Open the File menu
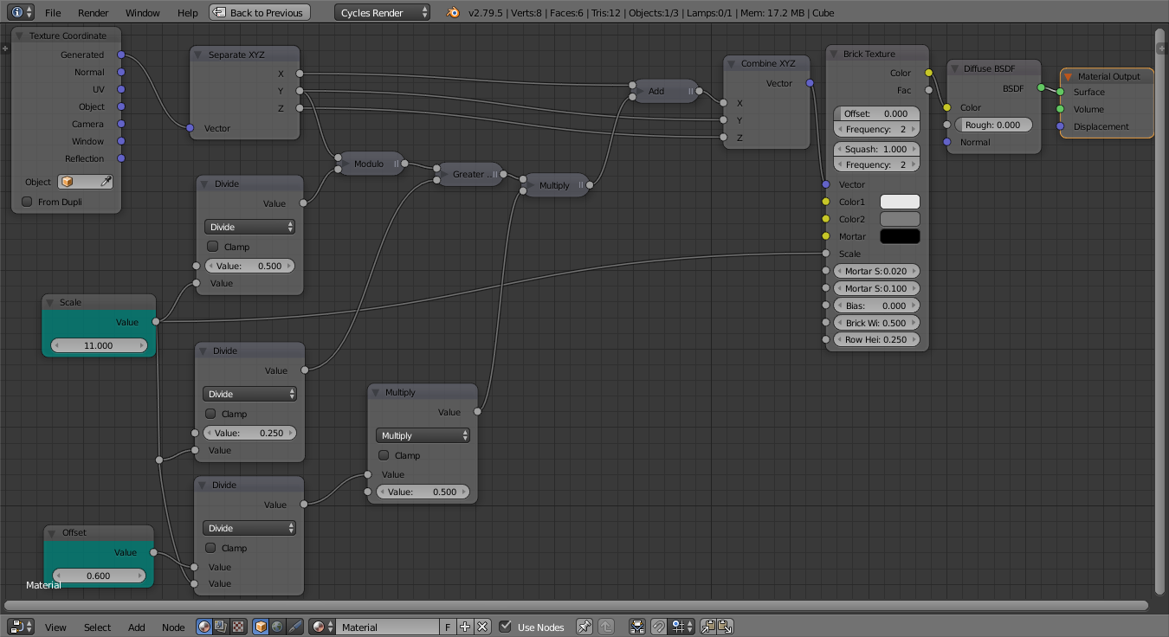Image resolution: width=1169 pixels, height=637 pixels. (x=53, y=12)
